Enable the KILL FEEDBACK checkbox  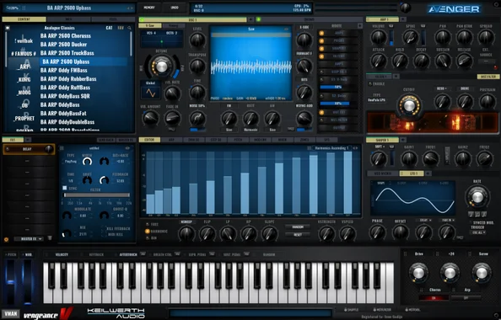104,229
